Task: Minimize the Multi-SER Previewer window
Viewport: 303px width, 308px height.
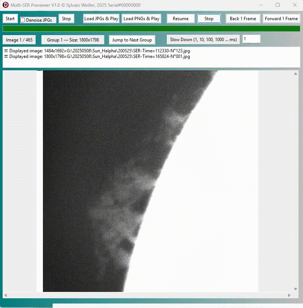Action: tap(261, 5)
